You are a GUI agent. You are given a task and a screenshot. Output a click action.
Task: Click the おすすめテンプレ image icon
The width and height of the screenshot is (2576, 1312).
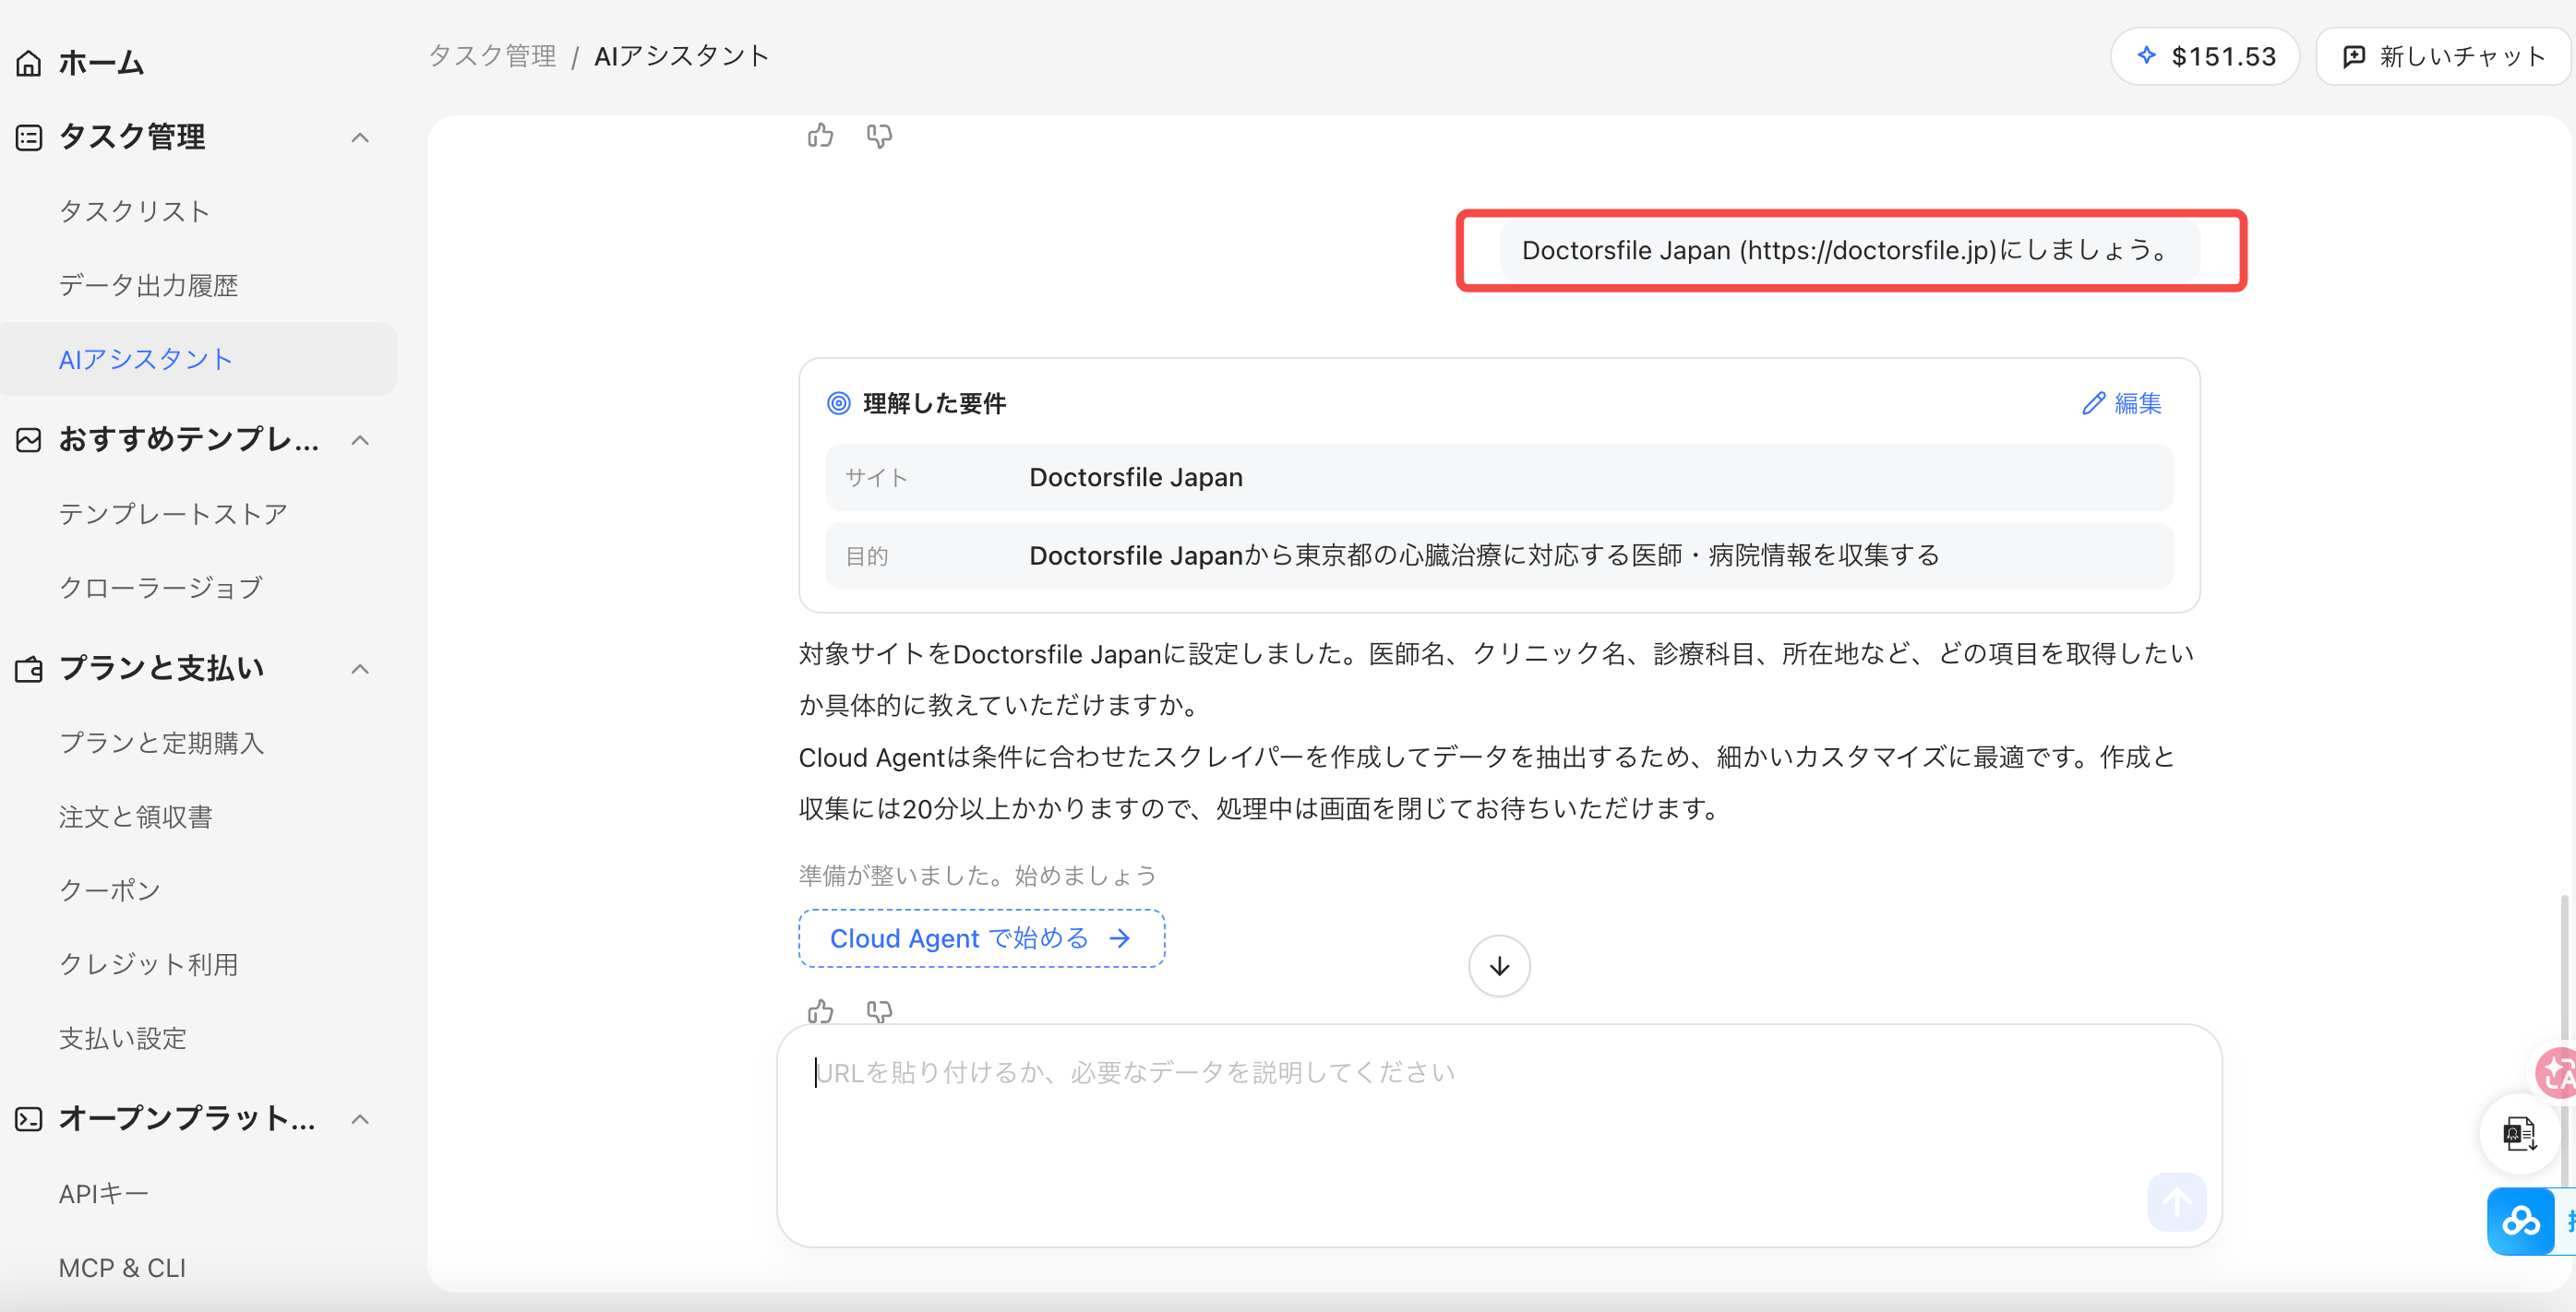click(29, 440)
